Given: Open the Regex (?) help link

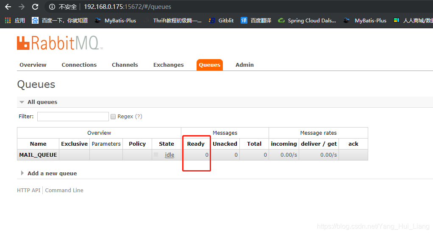Looking at the screenshot, I should click(x=139, y=117).
